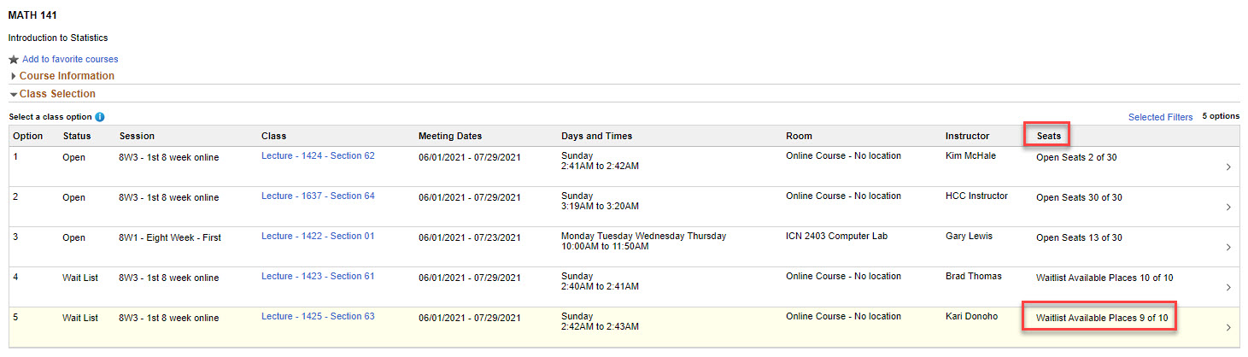Open Lecture - 1424 - Section 62
1248x357 pixels.
[318, 155]
